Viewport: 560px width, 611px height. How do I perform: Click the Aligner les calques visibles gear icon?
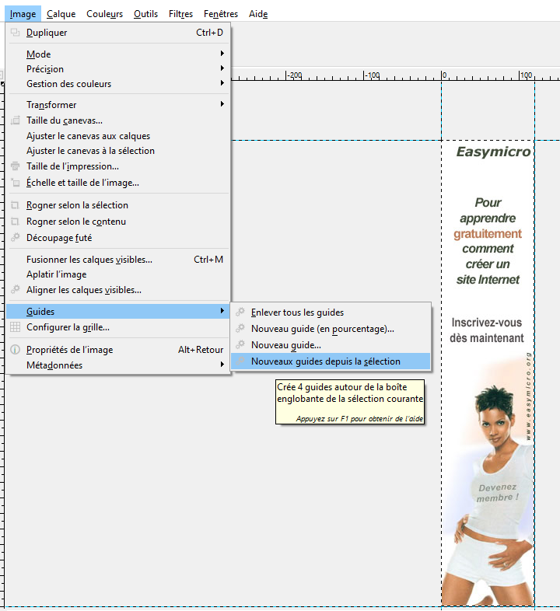15,289
